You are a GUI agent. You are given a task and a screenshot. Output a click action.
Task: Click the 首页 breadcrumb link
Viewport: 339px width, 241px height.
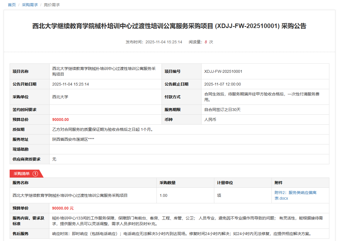point(12,5)
